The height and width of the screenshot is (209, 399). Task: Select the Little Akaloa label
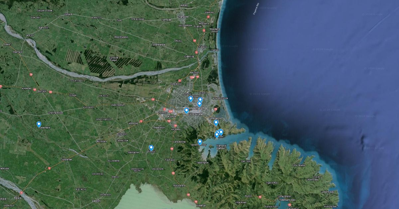298,165
